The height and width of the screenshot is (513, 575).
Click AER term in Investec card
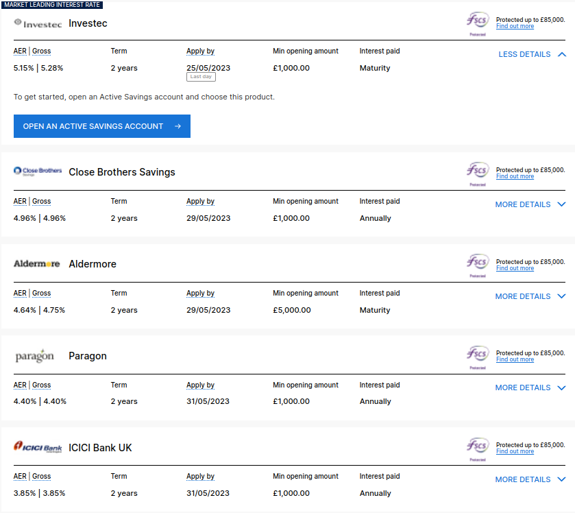(x=20, y=51)
